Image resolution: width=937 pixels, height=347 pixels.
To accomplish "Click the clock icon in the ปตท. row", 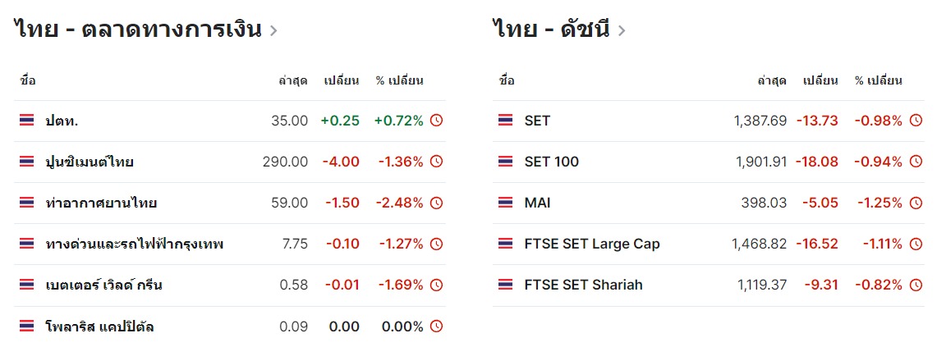I will (437, 121).
